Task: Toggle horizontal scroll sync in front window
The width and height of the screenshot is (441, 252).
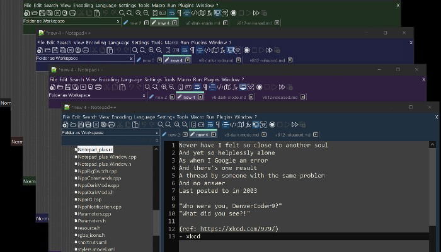Action: click(202, 125)
